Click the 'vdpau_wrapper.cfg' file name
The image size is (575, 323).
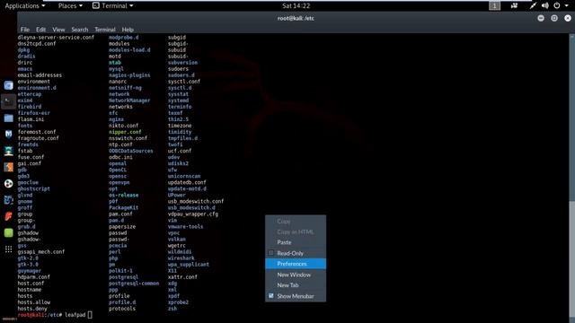193,214
